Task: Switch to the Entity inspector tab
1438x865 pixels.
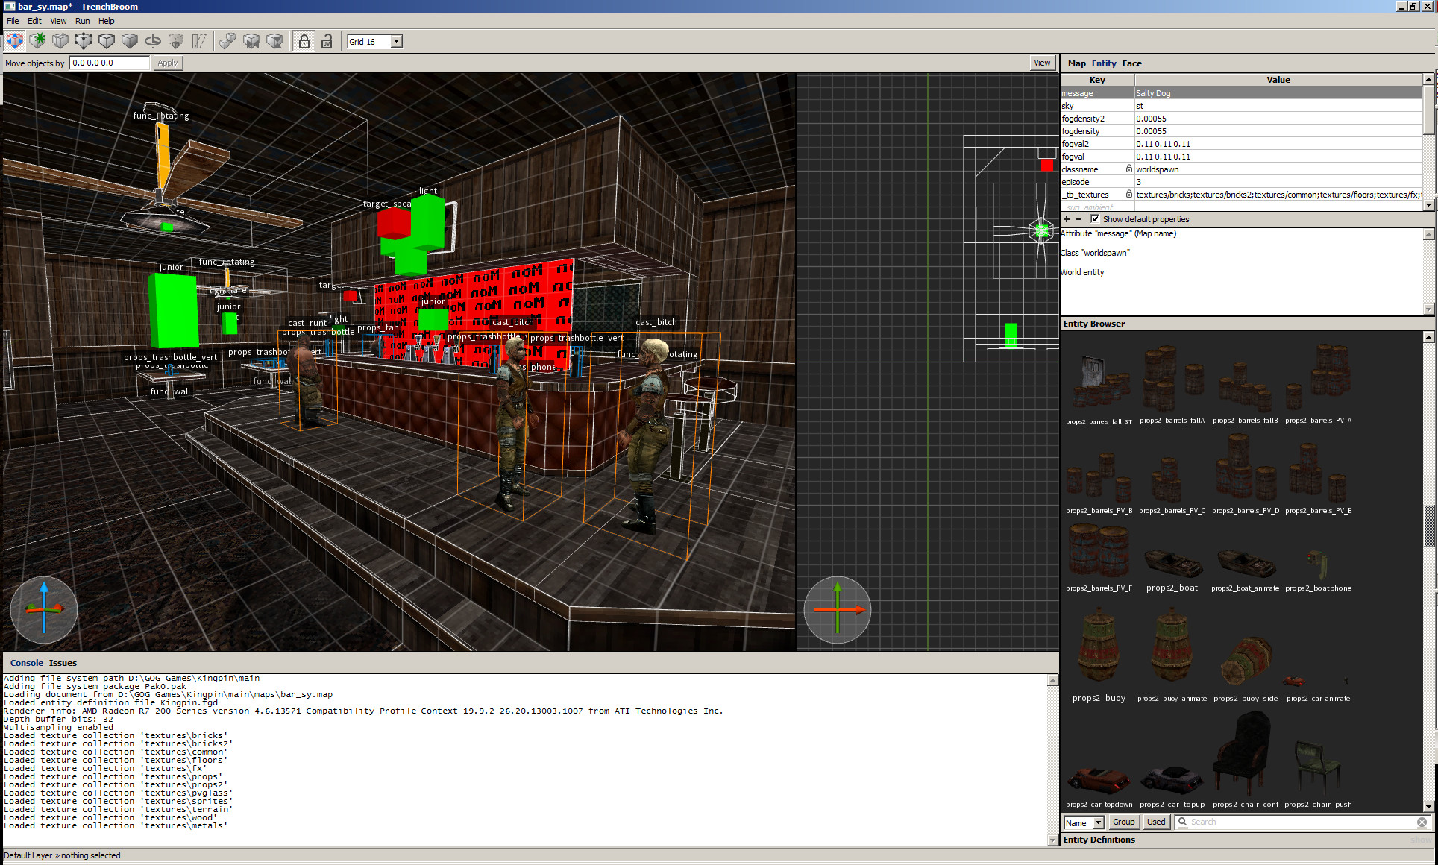Action: click(x=1104, y=63)
